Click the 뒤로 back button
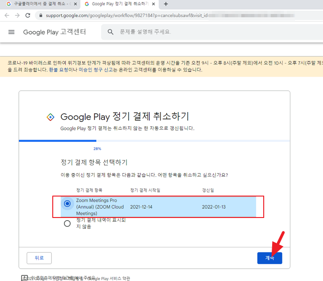Image resolution: width=323 pixels, height=281 pixels. pos(39,258)
